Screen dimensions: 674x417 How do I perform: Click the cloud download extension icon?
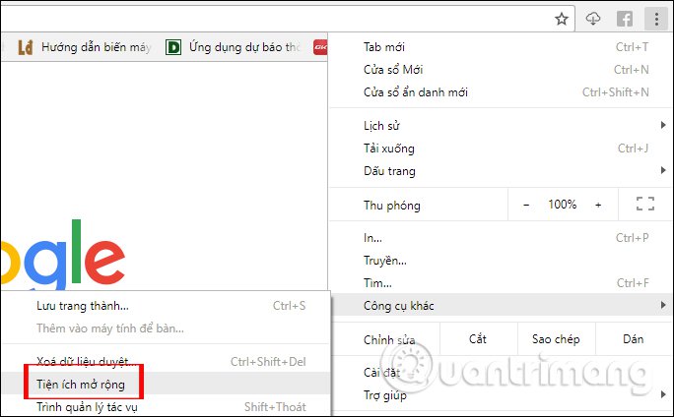click(593, 19)
